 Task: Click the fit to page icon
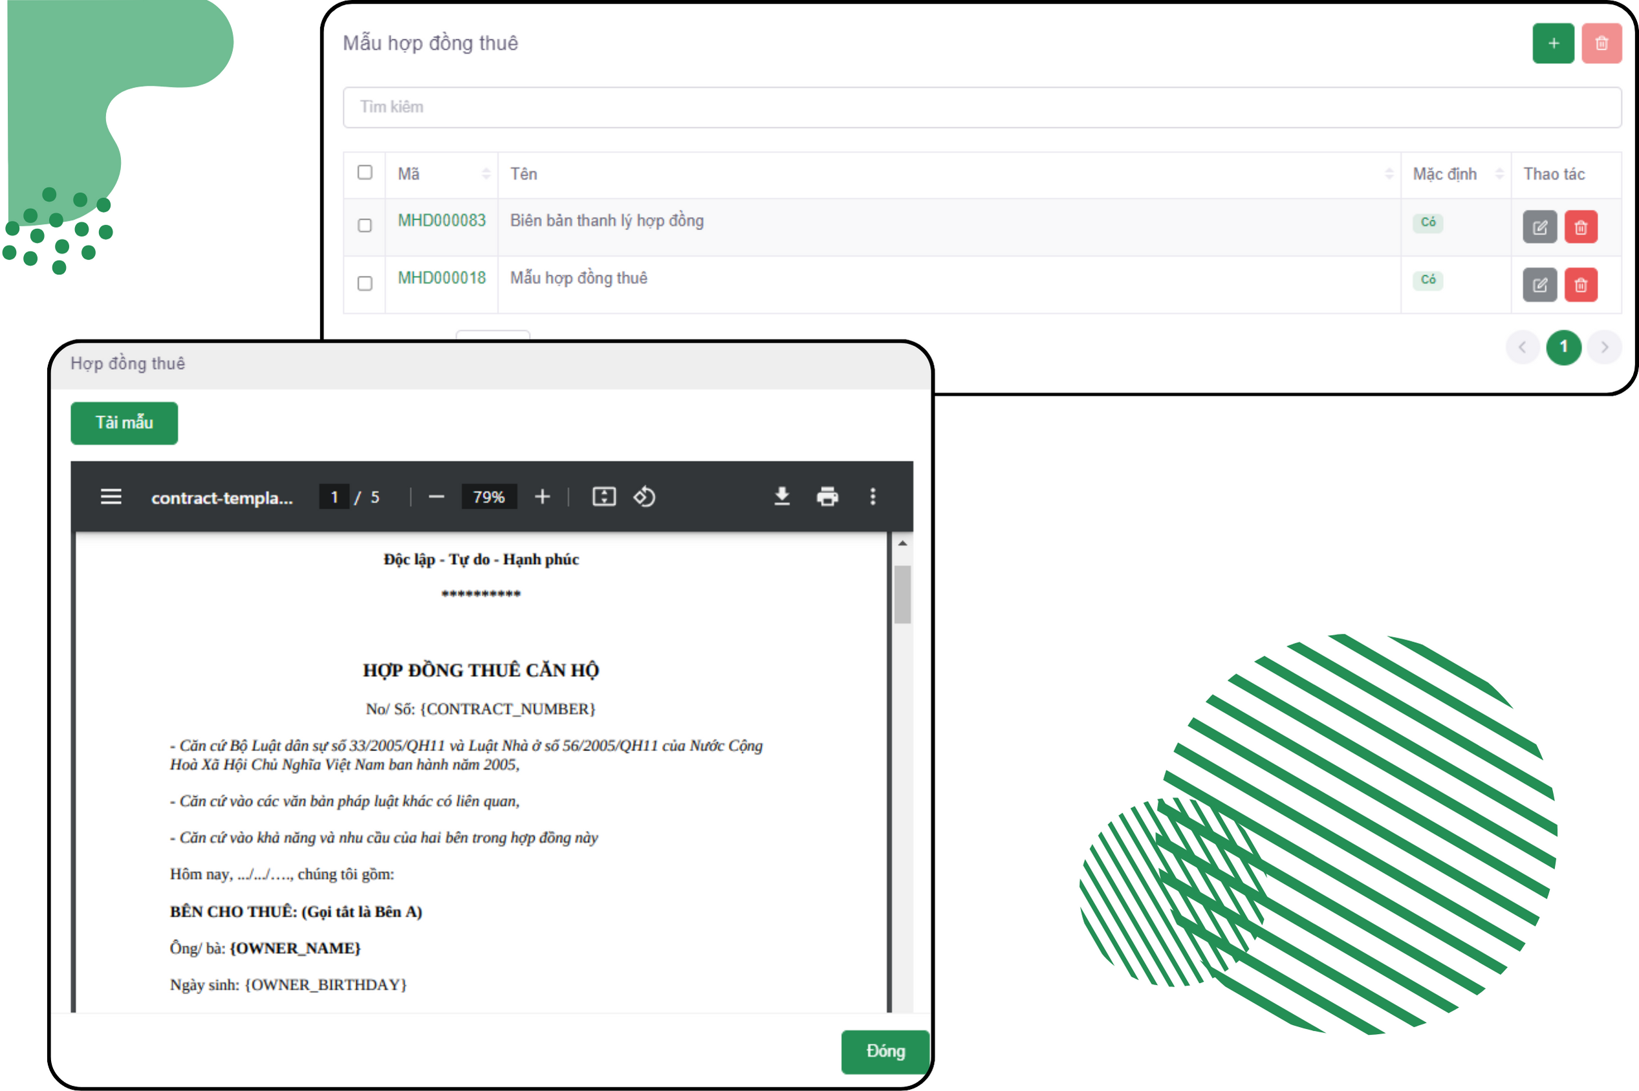click(x=604, y=497)
